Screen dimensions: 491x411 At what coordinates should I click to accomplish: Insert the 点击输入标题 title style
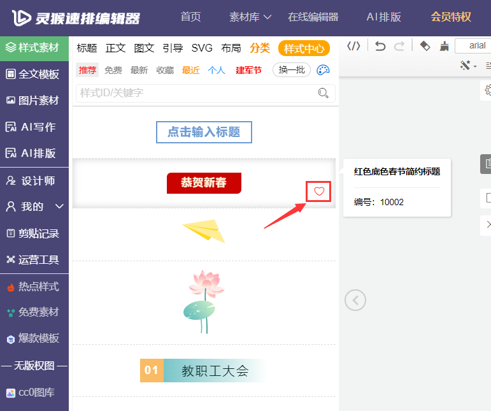click(204, 132)
